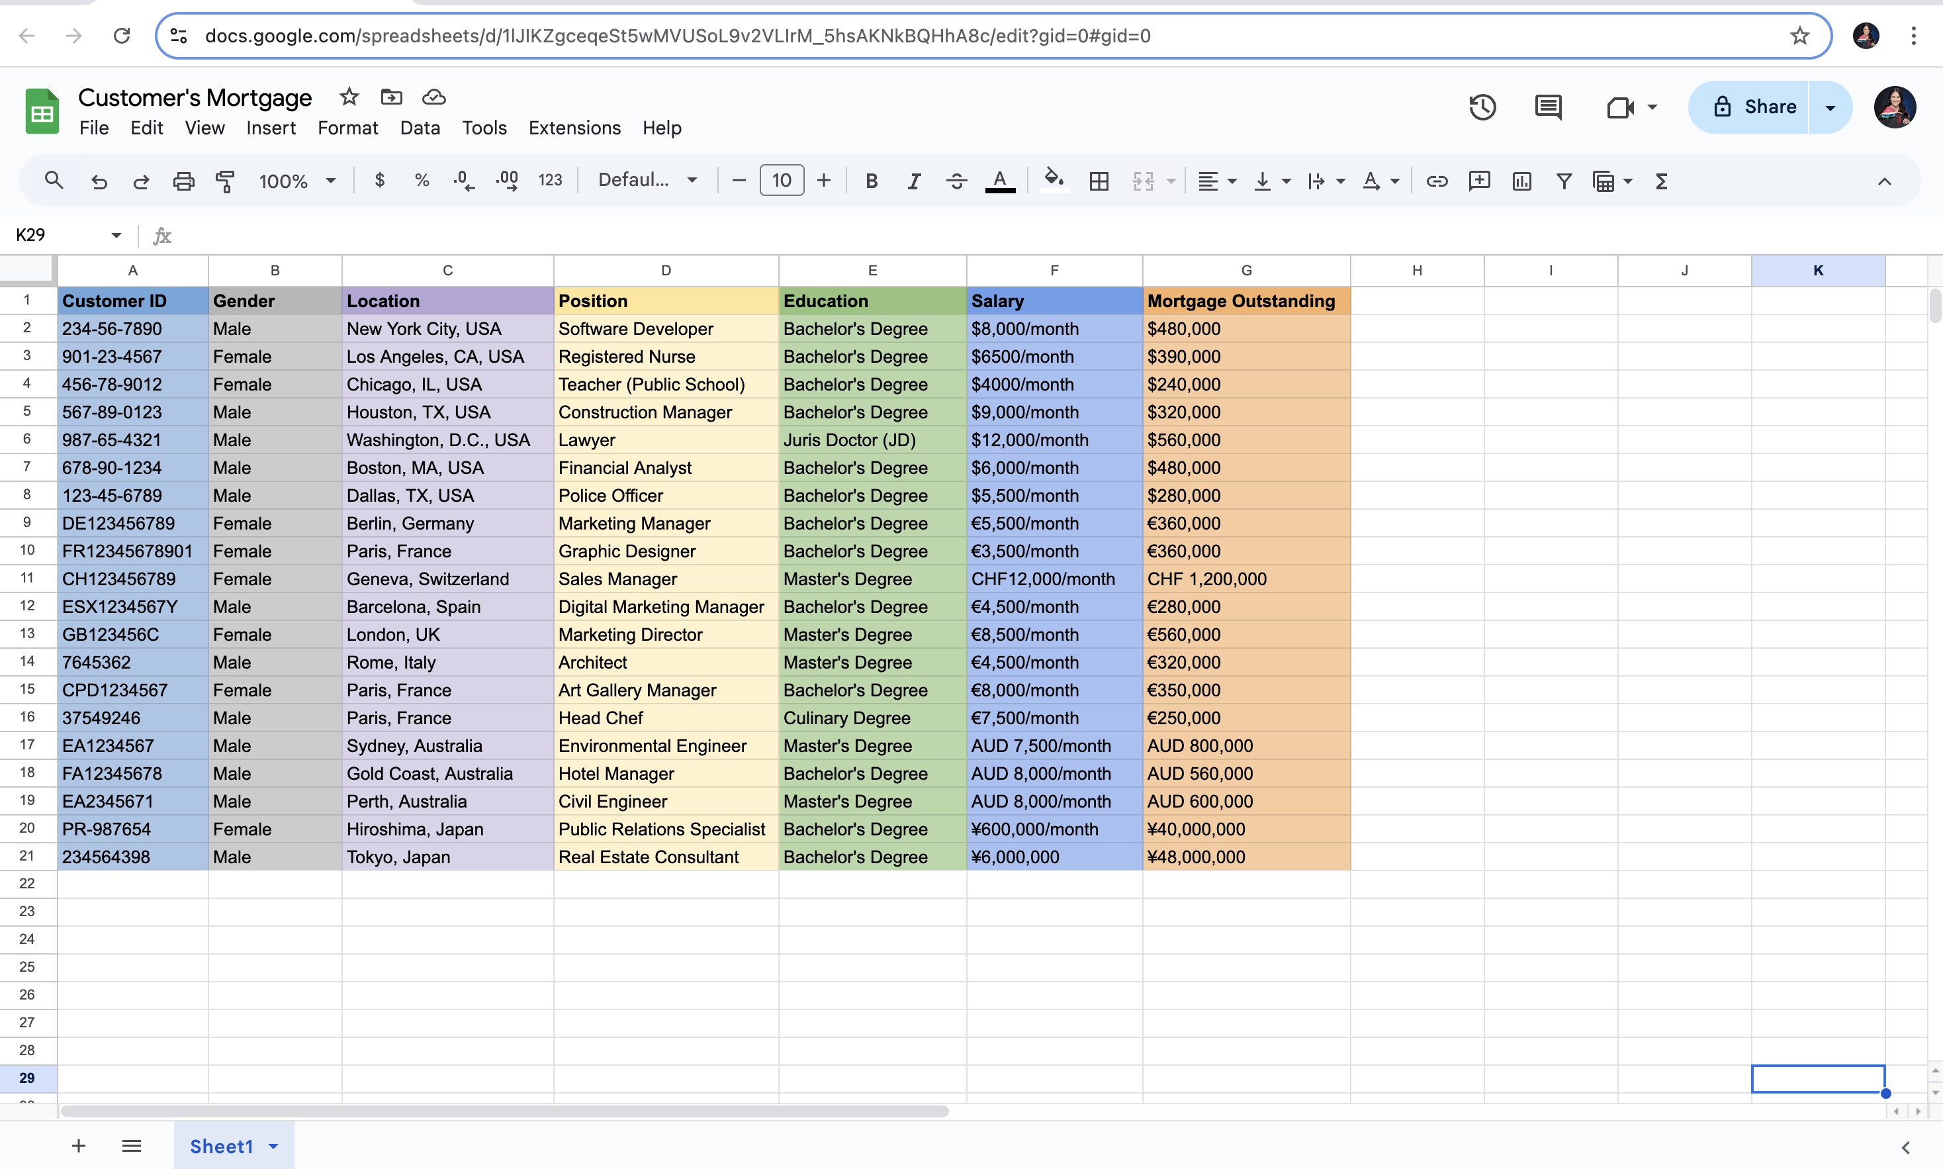Open the Format menu
Screen dimensions: 1943x1169
point(347,128)
